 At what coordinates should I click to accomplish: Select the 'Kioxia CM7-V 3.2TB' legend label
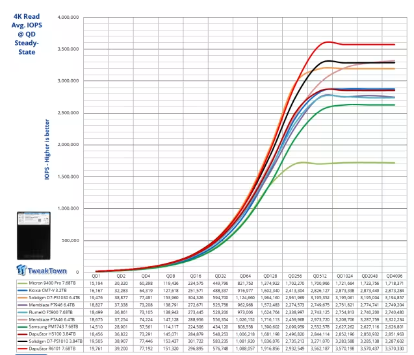(x=48, y=290)
